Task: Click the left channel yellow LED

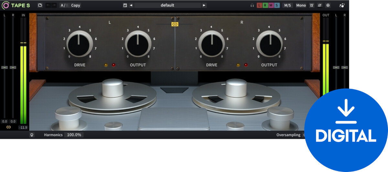Action: [106, 65]
